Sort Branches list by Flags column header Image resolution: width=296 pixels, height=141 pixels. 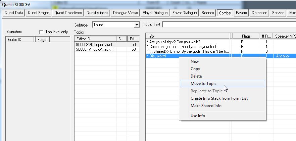pos(42,40)
